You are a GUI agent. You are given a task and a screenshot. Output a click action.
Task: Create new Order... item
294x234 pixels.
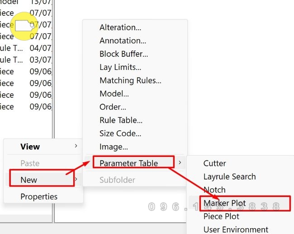point(113,107)
